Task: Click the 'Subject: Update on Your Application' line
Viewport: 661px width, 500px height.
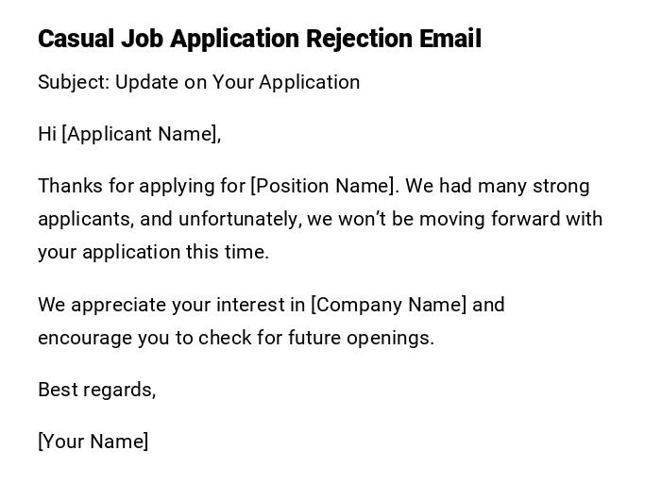Action: coord(198,82)
